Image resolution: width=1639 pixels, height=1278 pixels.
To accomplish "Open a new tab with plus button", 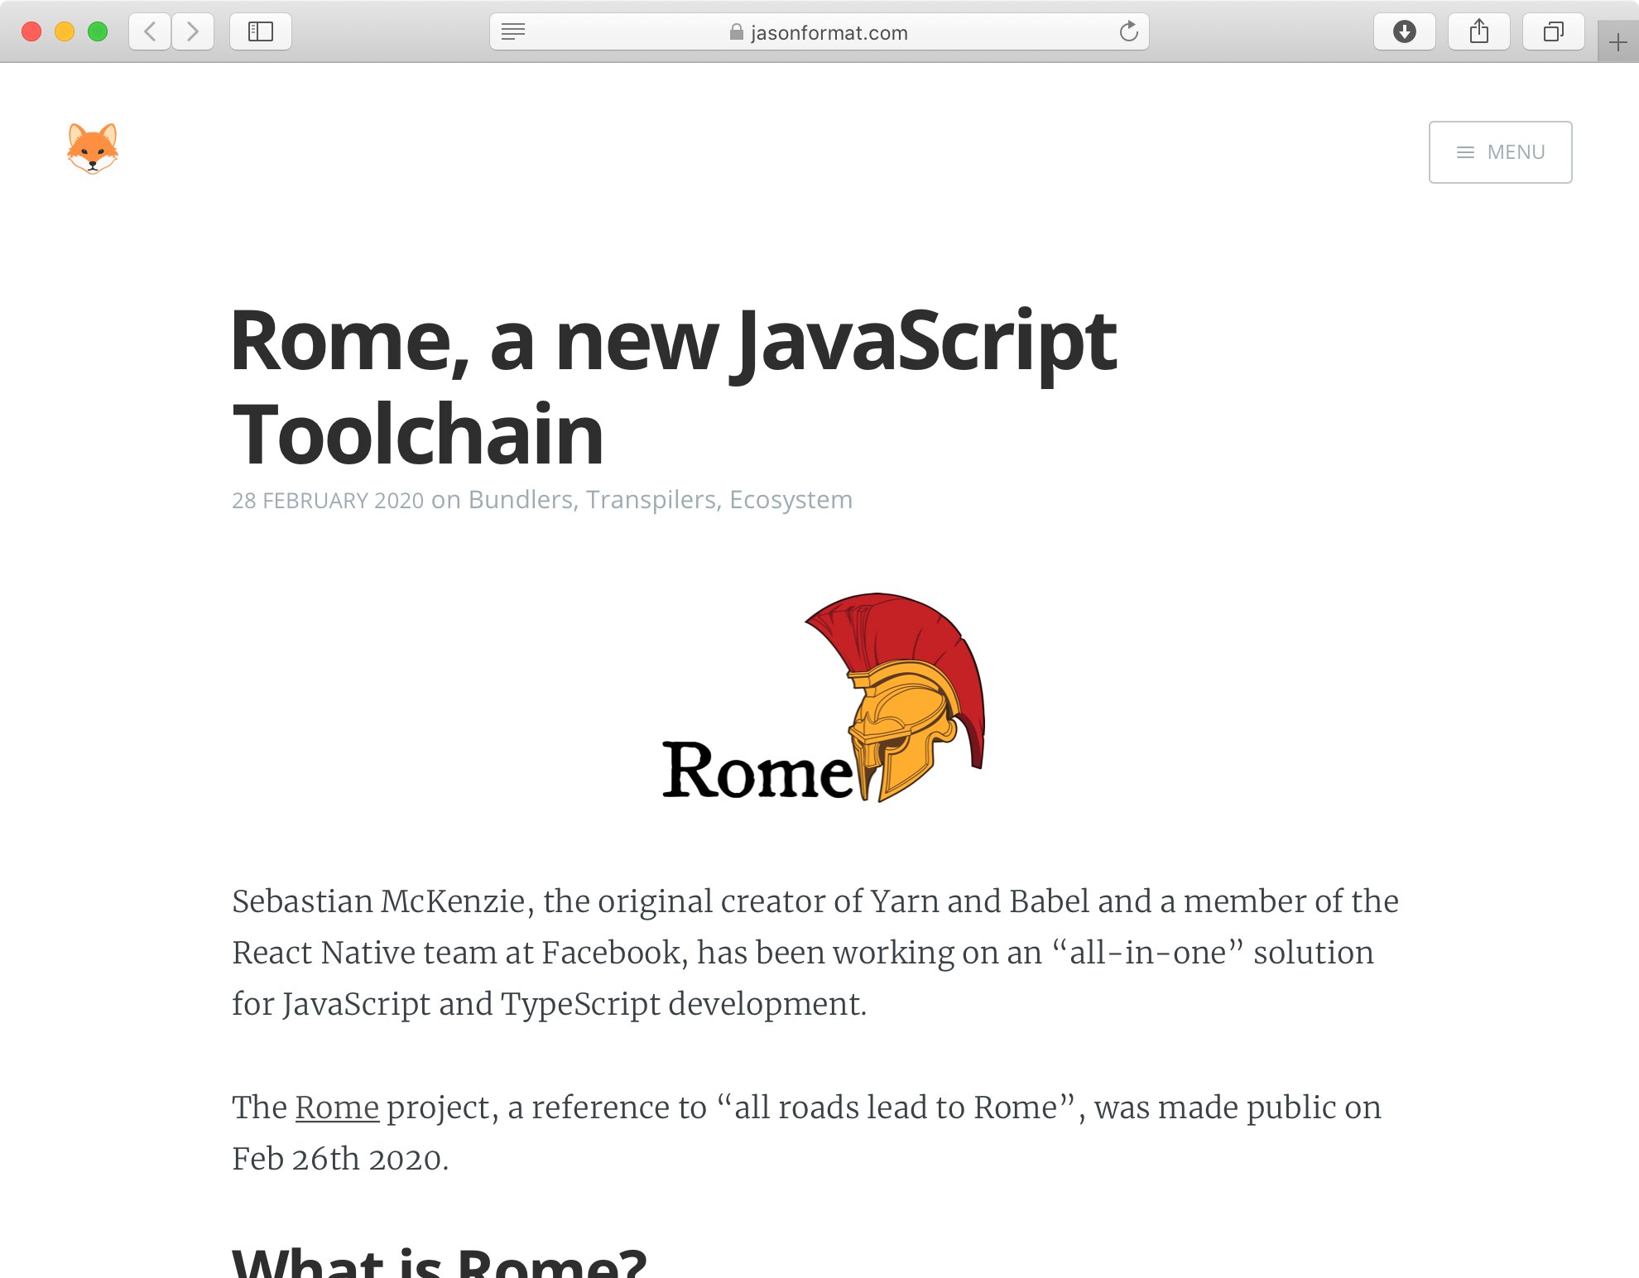I will click(x=1617, y=42).
